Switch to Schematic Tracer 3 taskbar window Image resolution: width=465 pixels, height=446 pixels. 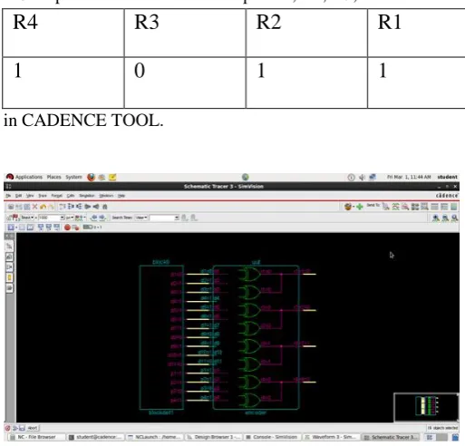coord(391,437)
